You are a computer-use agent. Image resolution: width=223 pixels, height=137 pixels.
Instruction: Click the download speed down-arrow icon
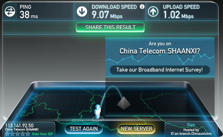pyautogui.click(x=82, y=12)
